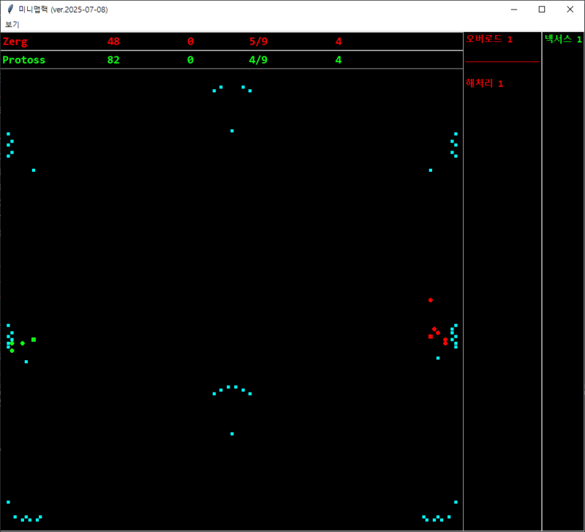Viewport: 585px width, 532px height.
Task: Click the green Nexus square marker
Action: (34, 340)
